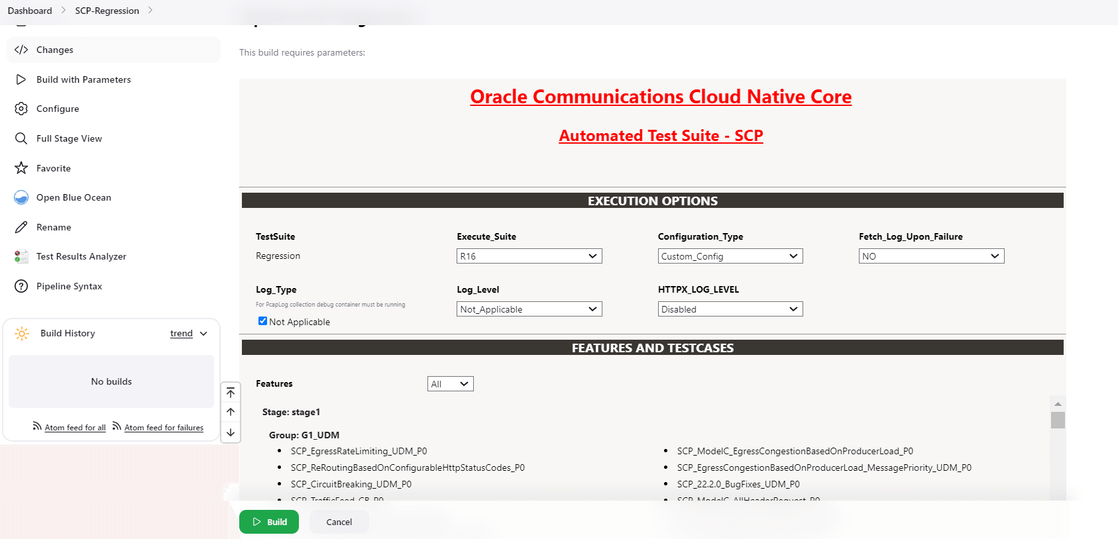
Task: Open the Dashboard breadcrumb link
Action: click(x=30, y=11)
